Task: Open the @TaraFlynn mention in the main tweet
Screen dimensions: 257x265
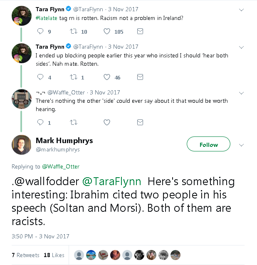Action: [112, 182]
